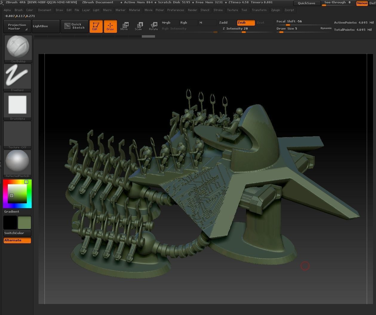Open the Tool menu
Screen dimensions: 376x315
pyautogui.click(x=244, y=10)
